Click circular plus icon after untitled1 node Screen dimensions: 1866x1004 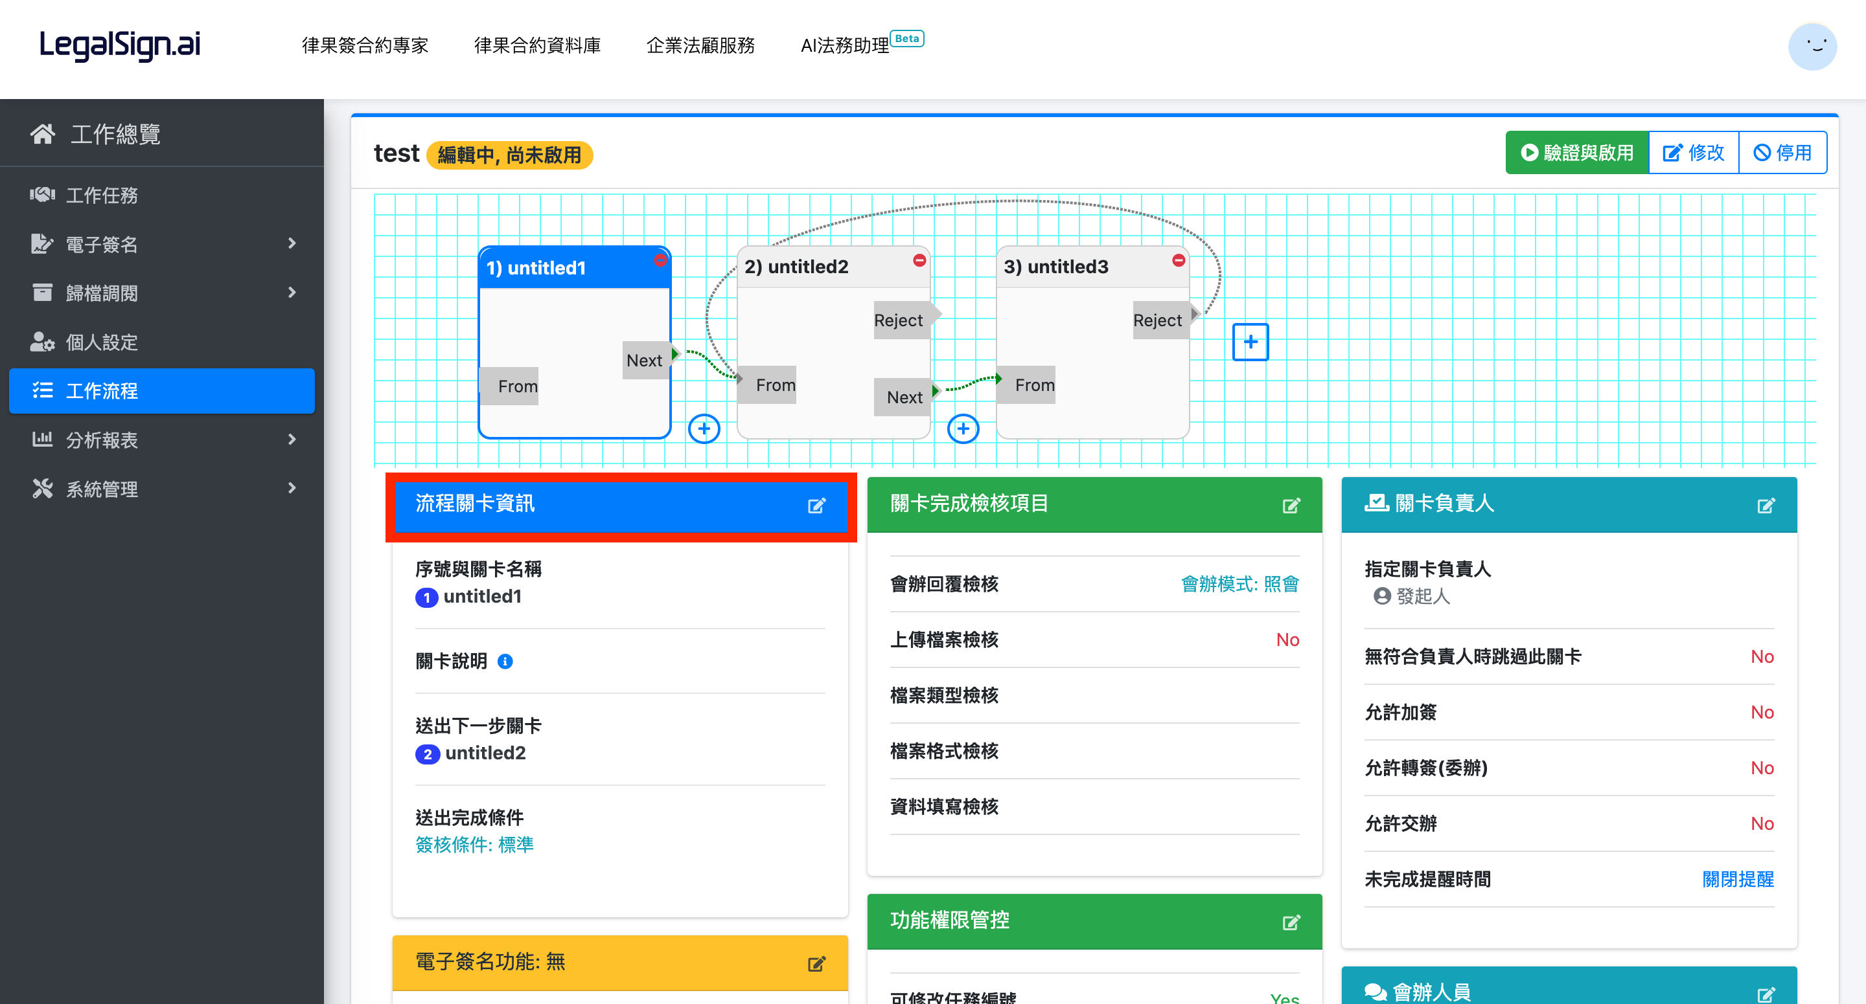(704, 429)
